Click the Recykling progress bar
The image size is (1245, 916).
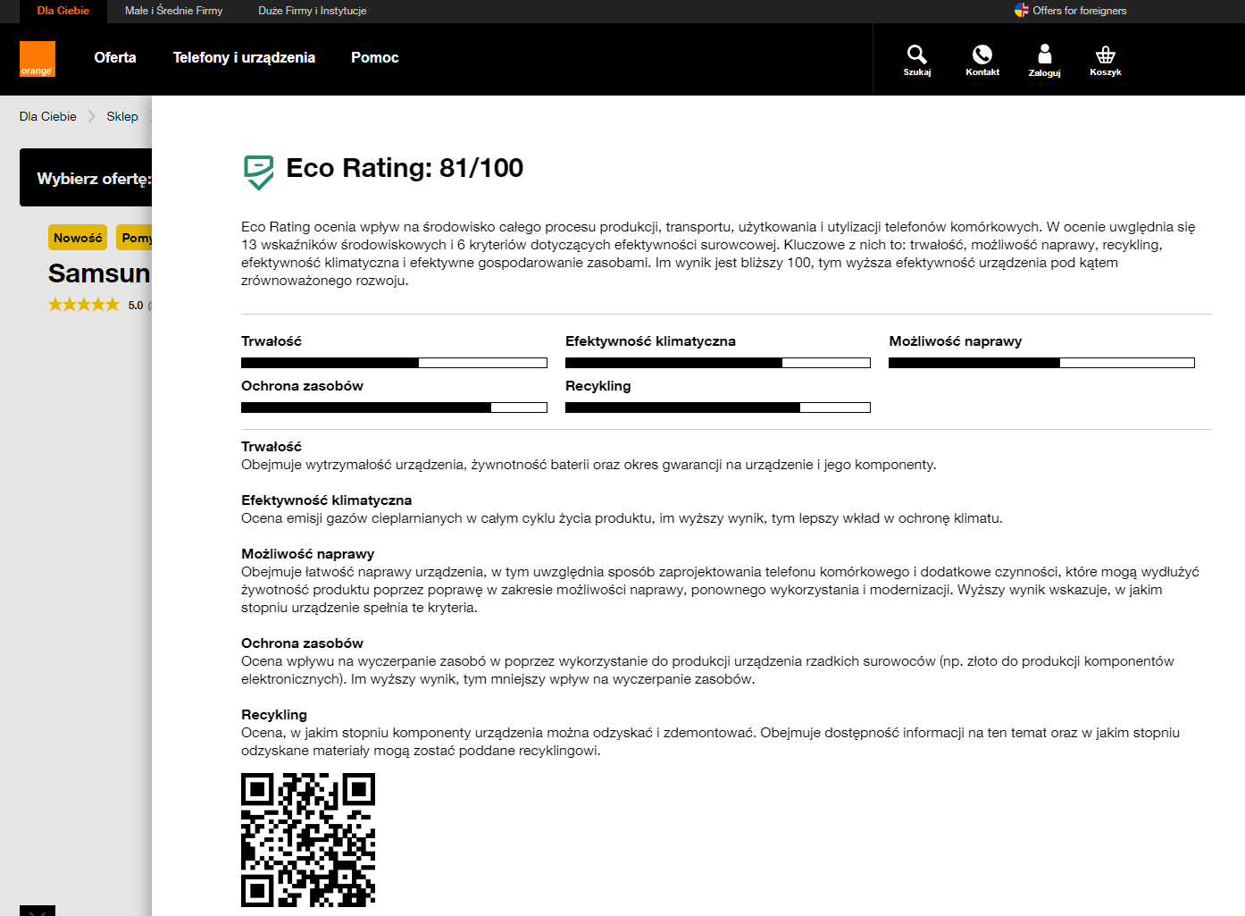[x=718, y=408]
